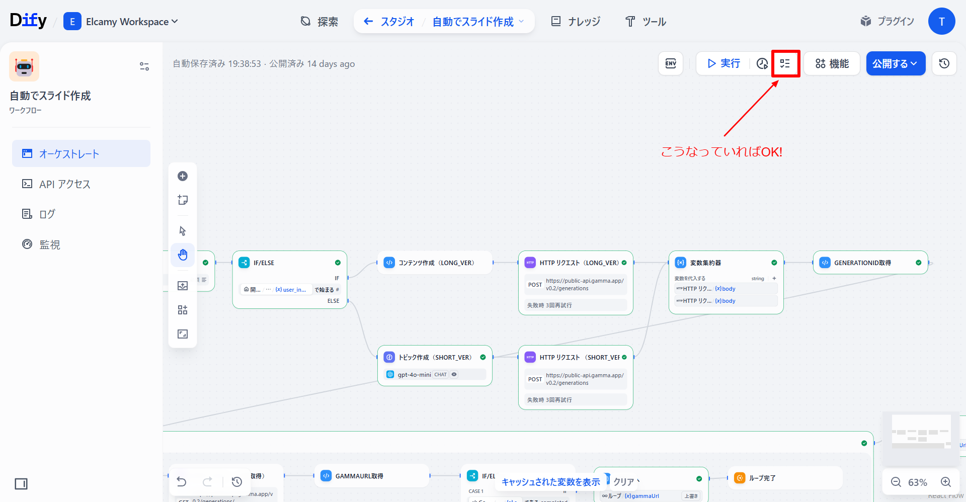Open the API アクセス menu item

pyautogui.click(x=65, y=184)
